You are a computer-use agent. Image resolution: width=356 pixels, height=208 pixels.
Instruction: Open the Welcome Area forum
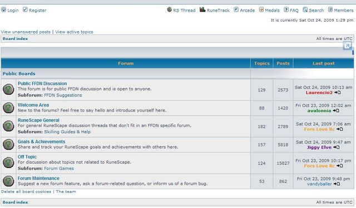tap(33, 105)
